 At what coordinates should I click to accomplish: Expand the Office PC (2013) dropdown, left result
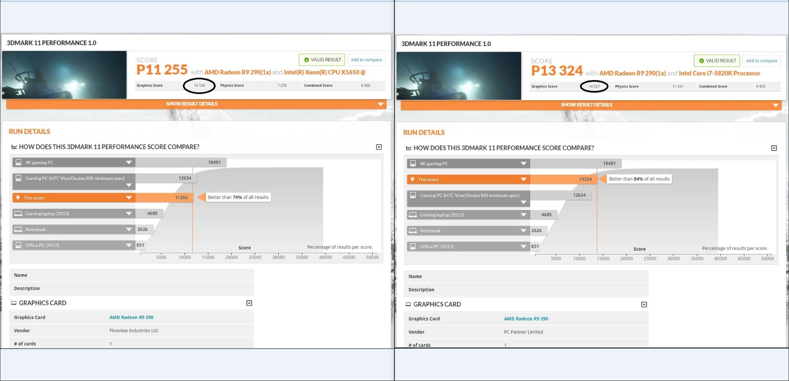point(129,245)
